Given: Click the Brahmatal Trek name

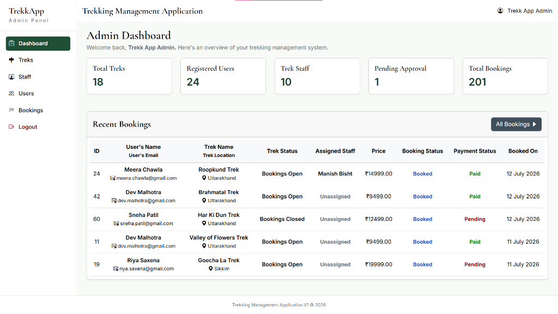Looking at the screenshot, I should tap(219, 192).
